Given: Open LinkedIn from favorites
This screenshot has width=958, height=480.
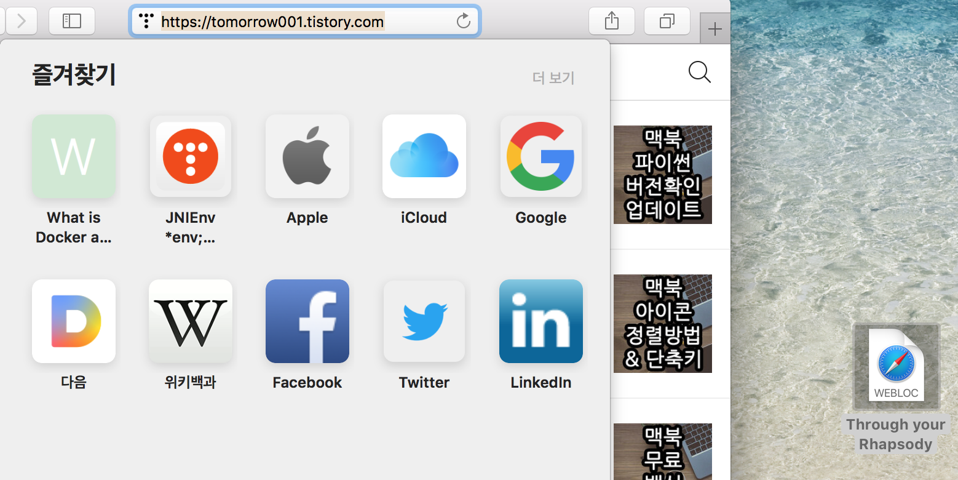Looking at the screenshot, I should (x=541, y=321).
